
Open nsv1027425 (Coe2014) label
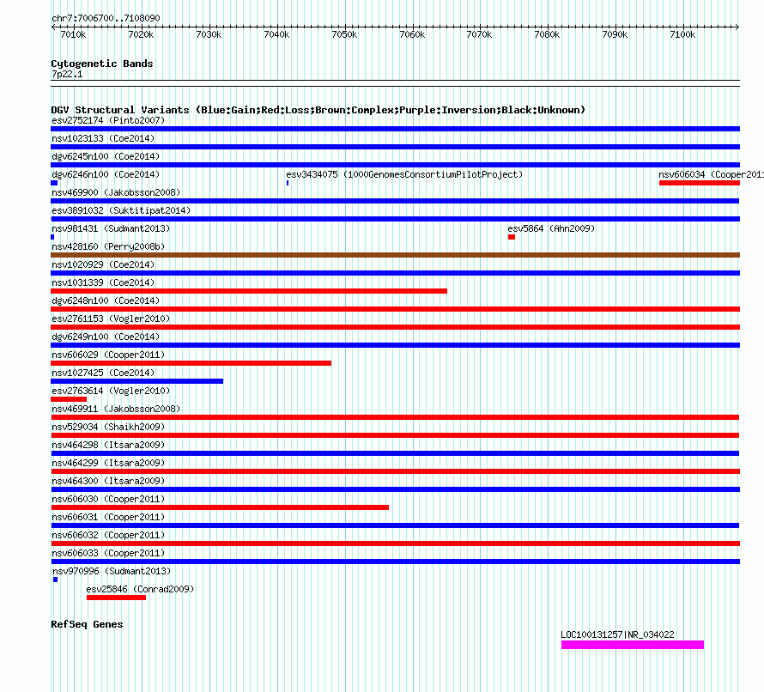(x=103, y=373)
